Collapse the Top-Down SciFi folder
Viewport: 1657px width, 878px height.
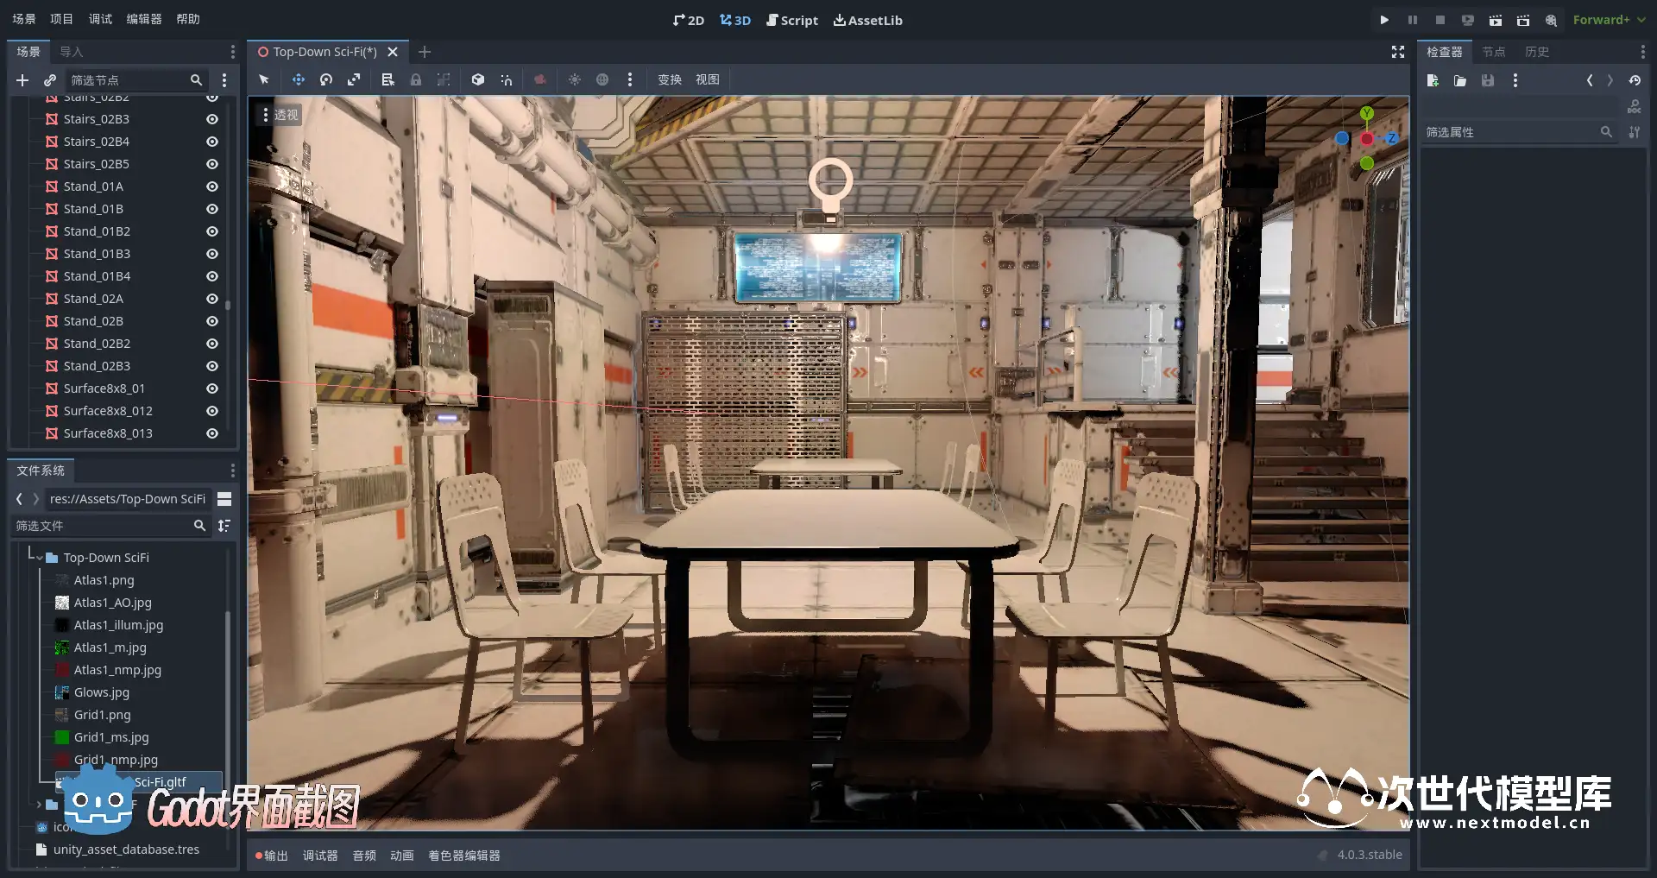(x=40, y=558)
